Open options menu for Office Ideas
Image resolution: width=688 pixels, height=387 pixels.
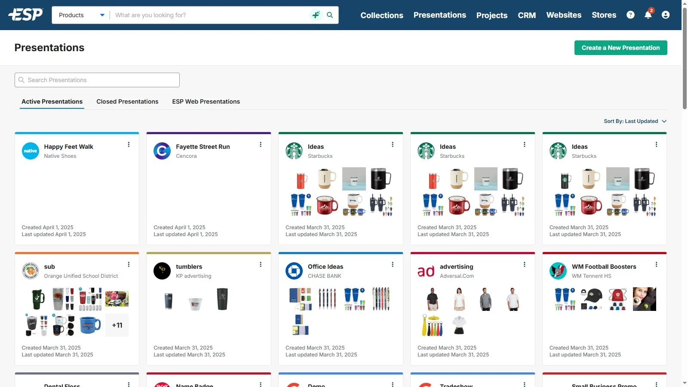click(393, 264)
